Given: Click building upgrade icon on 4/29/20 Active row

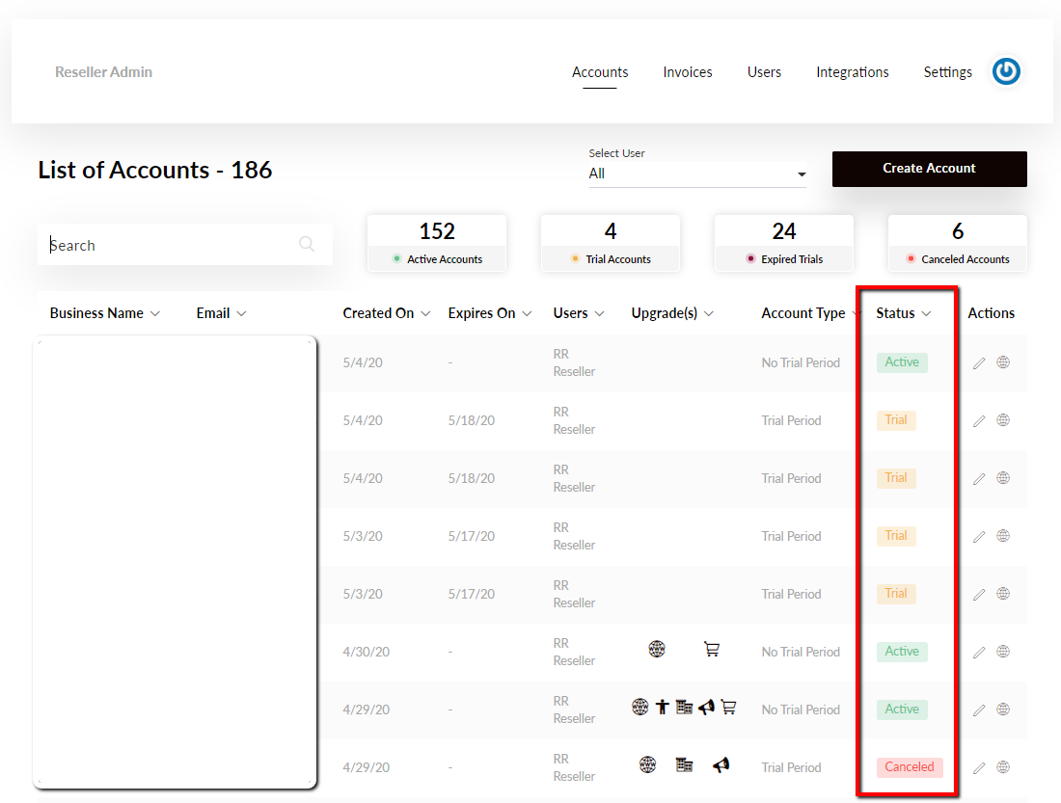Looking at the screenshot, I should [x=684, y=708].
